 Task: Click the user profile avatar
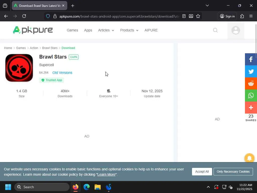pyautogui.click(x=236, y=30)
